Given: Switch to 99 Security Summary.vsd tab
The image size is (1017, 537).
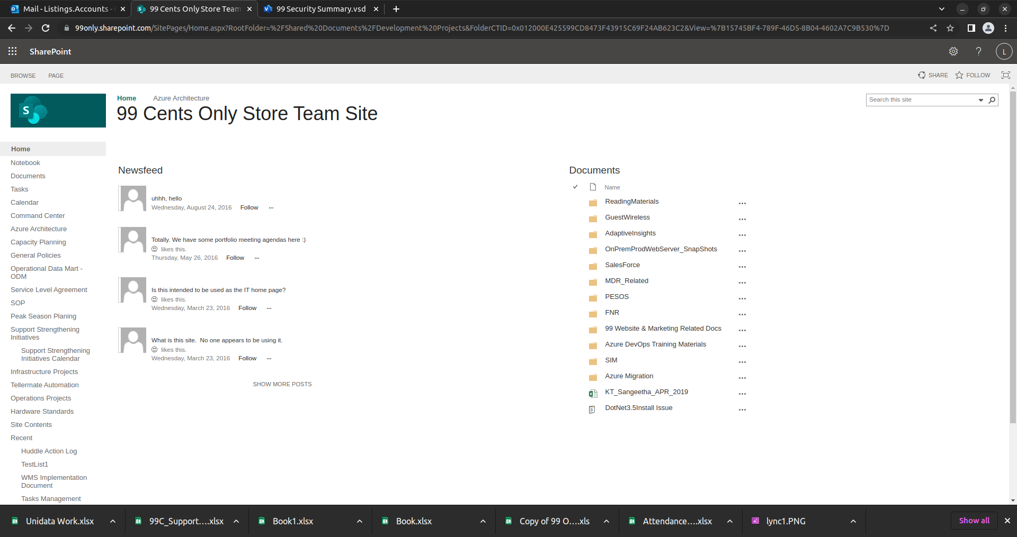Looking at the screenshot, I should click(321, 9).
